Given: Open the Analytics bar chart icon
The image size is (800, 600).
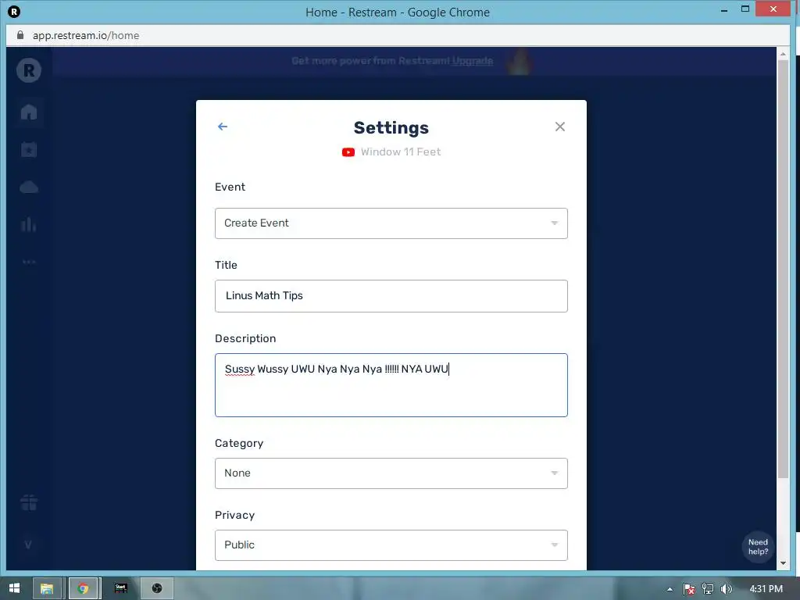Looking at the screenshot, I should [29, 224].
